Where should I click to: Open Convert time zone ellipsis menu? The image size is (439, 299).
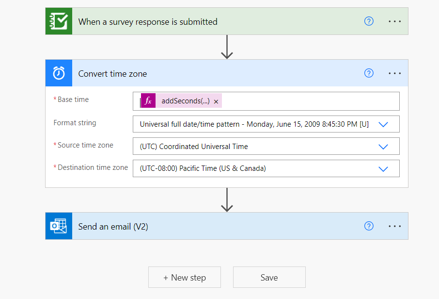point(395,73)
